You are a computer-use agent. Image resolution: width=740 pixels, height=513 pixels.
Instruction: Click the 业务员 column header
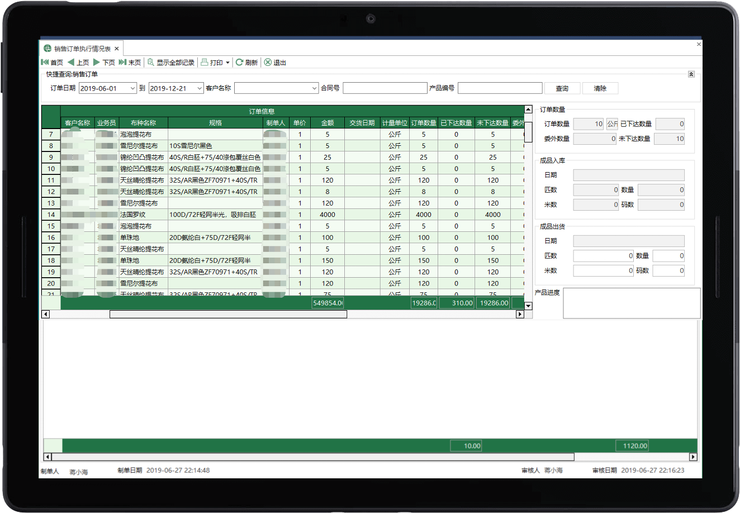pos(106,122)
